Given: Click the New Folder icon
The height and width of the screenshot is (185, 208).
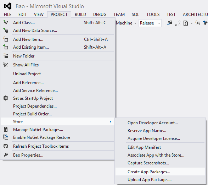Looking at the screenshot, I should coord(6,56).
